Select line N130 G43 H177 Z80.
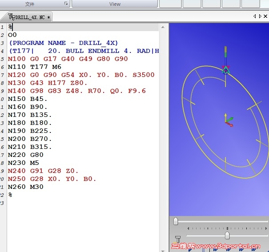The height and width of the screenshot is (252, 269). click(x=48, y=83)
